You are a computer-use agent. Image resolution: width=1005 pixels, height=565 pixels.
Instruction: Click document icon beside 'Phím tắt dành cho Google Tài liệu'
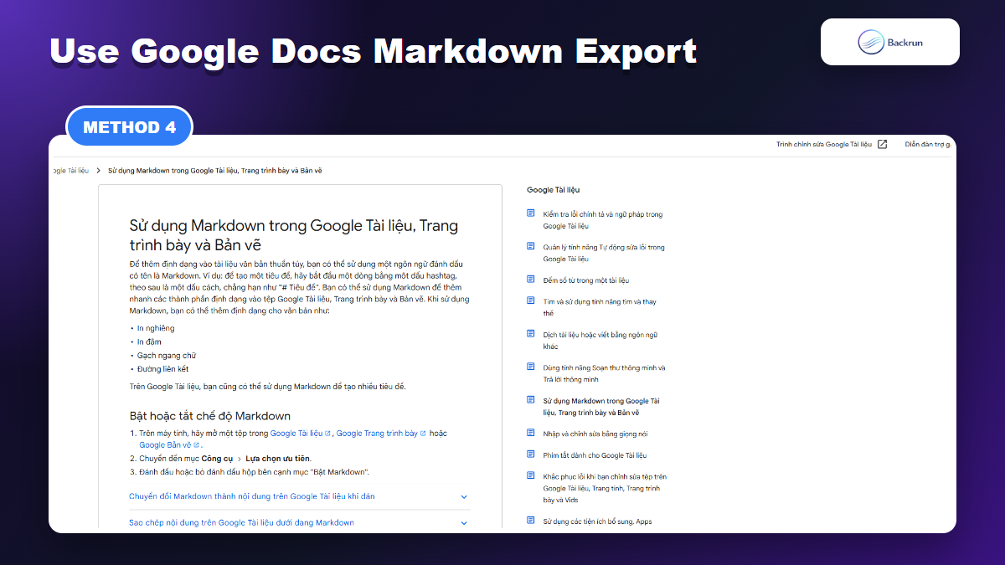click(x=530, y=455)
